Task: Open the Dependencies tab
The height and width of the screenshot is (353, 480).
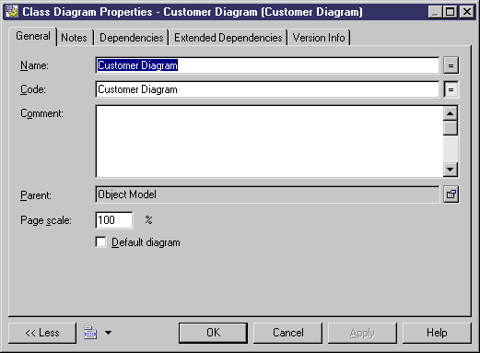Action: click(x=132, y=38)
